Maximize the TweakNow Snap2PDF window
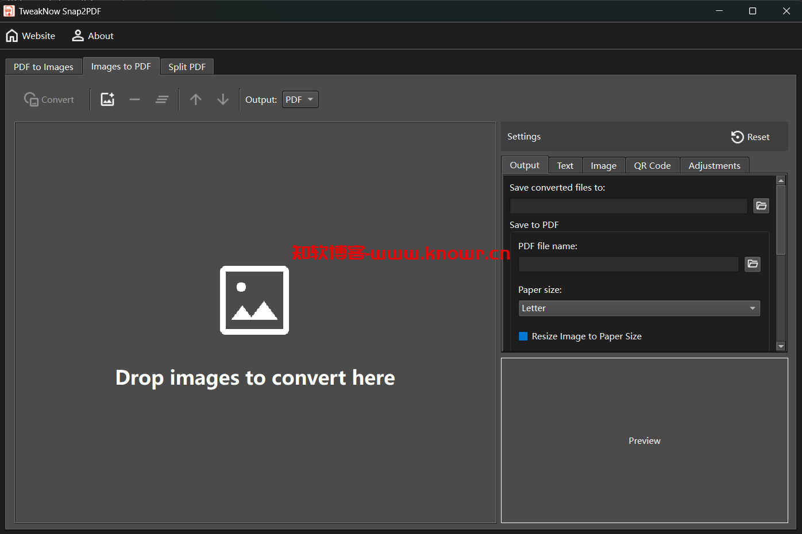 tap(753, 11)
